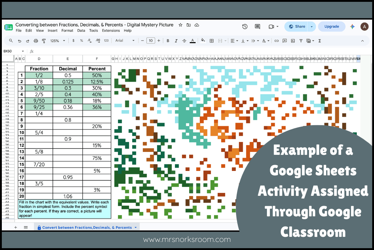Undo the last action
This screenshot has height=250, width=374.
20,41
